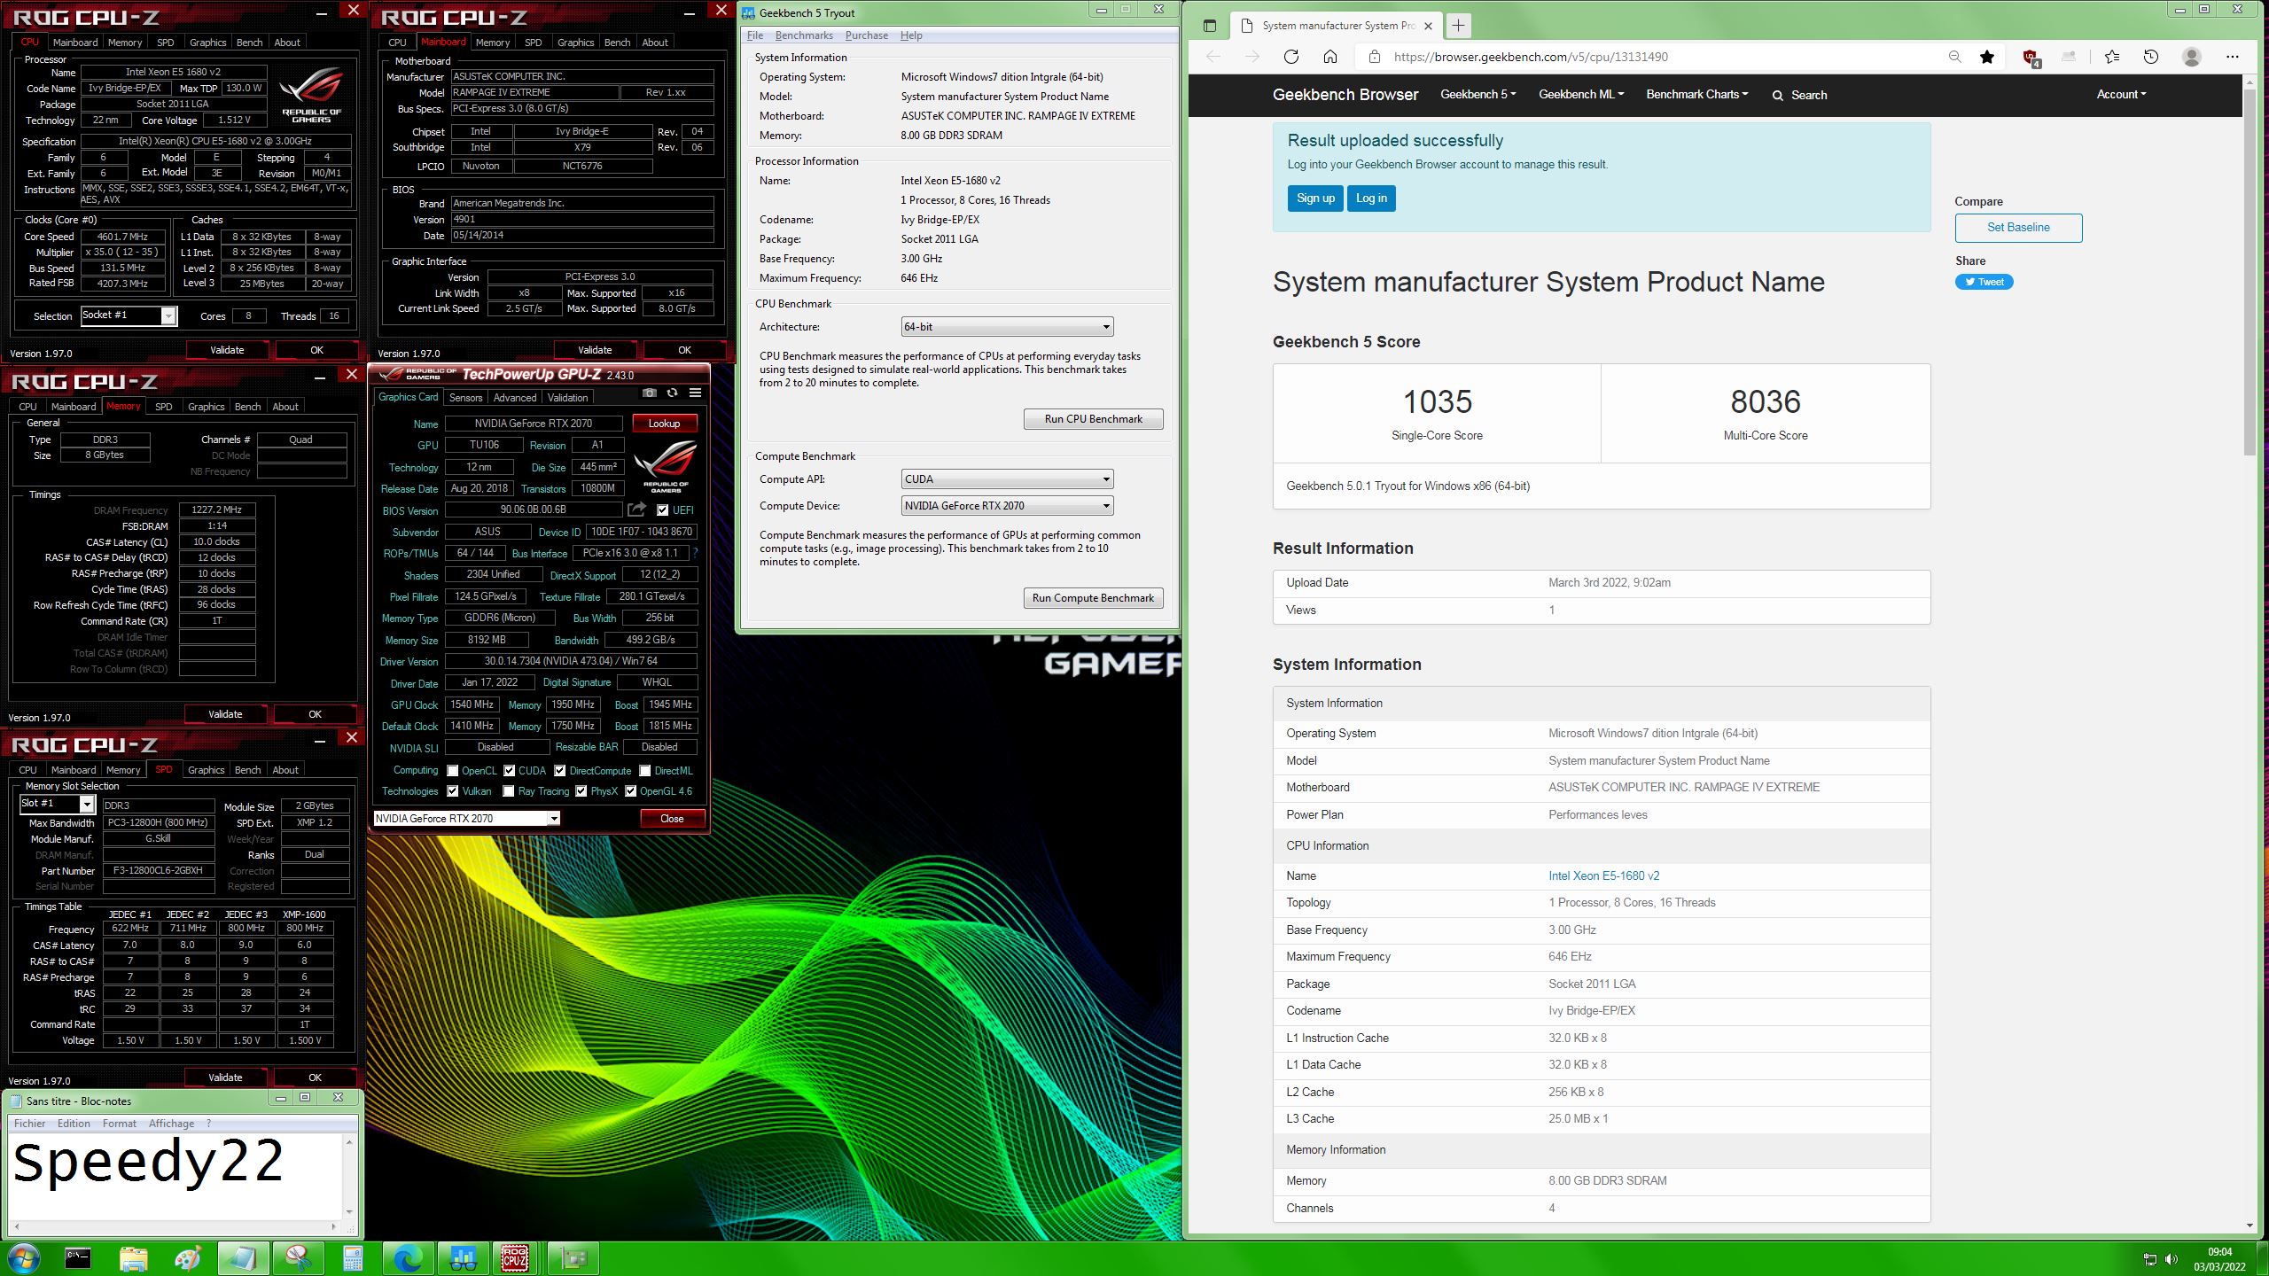Toggle the CUDA checkbox in GPU-Z

[x=510, y=771]
